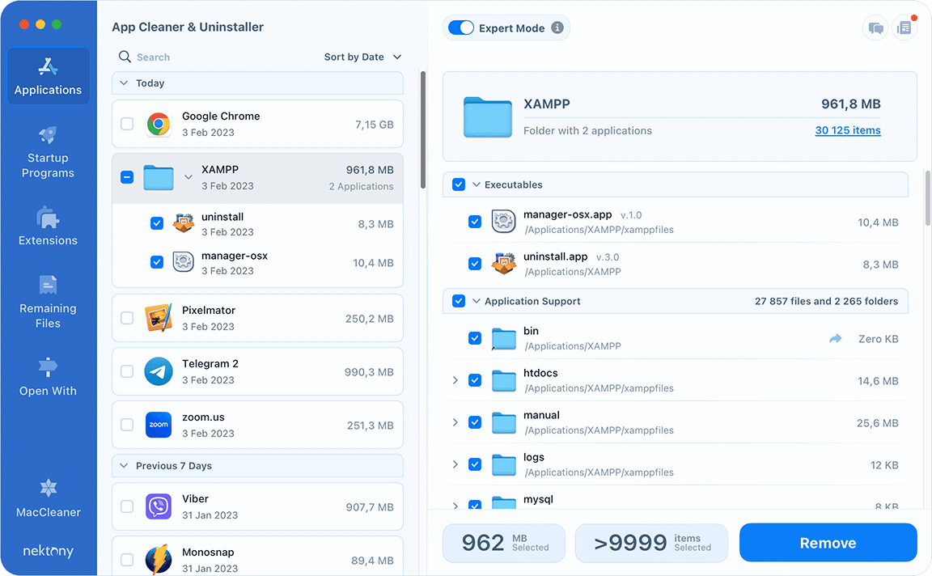Click the Expert Mode info icon
This screenshot has width=932, height=576.
click(557, 28)
